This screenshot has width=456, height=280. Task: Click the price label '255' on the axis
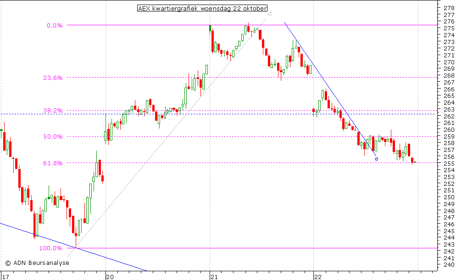click(449, 163)
